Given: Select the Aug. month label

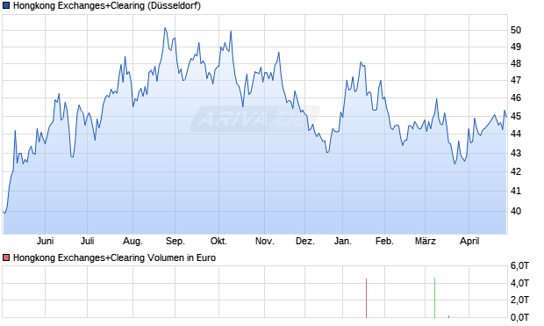Looking at the screenshot, I should tap(132, 241).
